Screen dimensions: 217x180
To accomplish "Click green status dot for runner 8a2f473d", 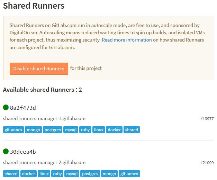I will [x=6, y=107].
